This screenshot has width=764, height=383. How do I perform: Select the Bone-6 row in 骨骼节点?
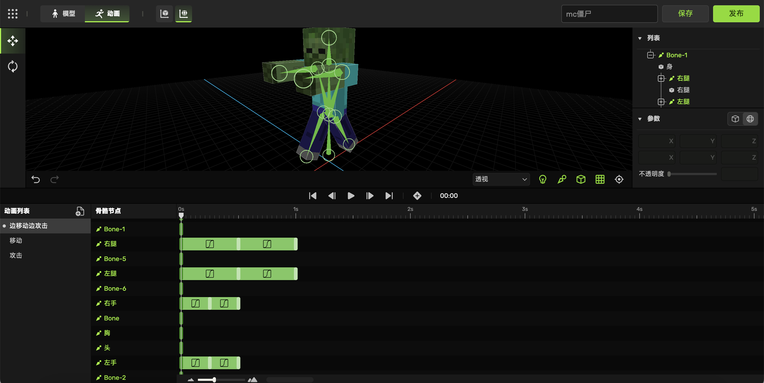(x=133, y=288)
